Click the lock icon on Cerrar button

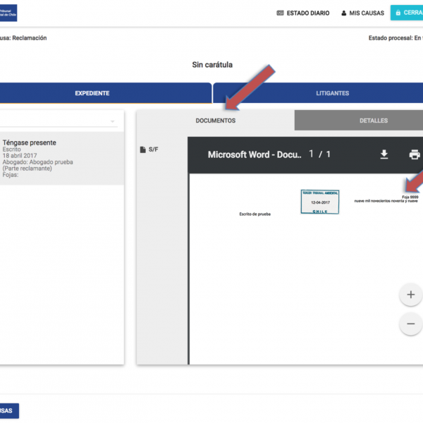398,13
